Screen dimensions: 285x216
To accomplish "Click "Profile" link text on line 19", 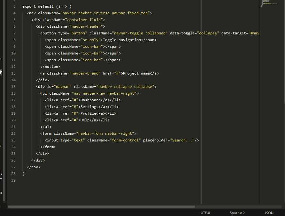I will (88, 113).
